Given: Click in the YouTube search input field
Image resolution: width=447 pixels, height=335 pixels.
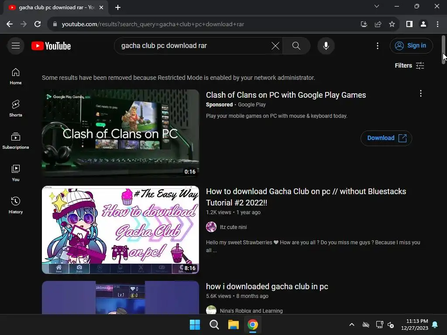Looking at the screenshot, I should tap(194, 45).
